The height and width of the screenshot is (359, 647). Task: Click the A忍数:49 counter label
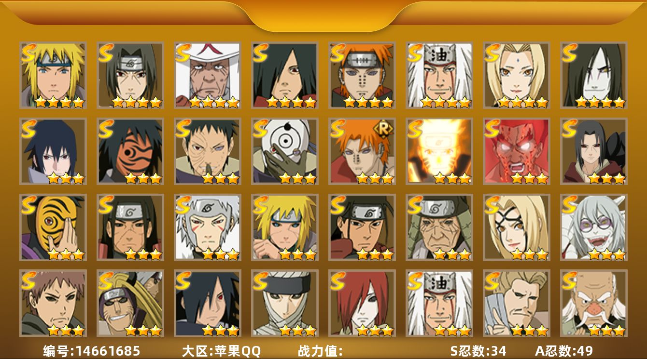pos(564,351)
